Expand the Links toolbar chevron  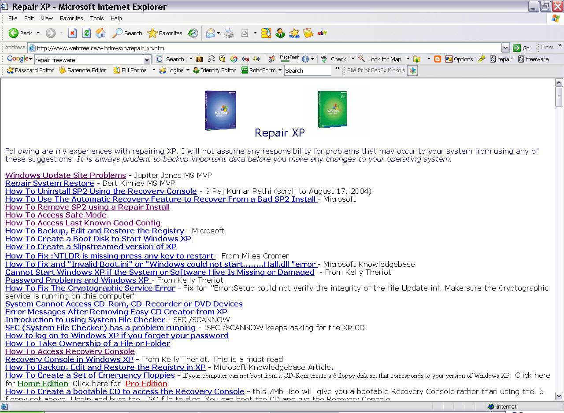pyautogui.click(x=560, y=45)
